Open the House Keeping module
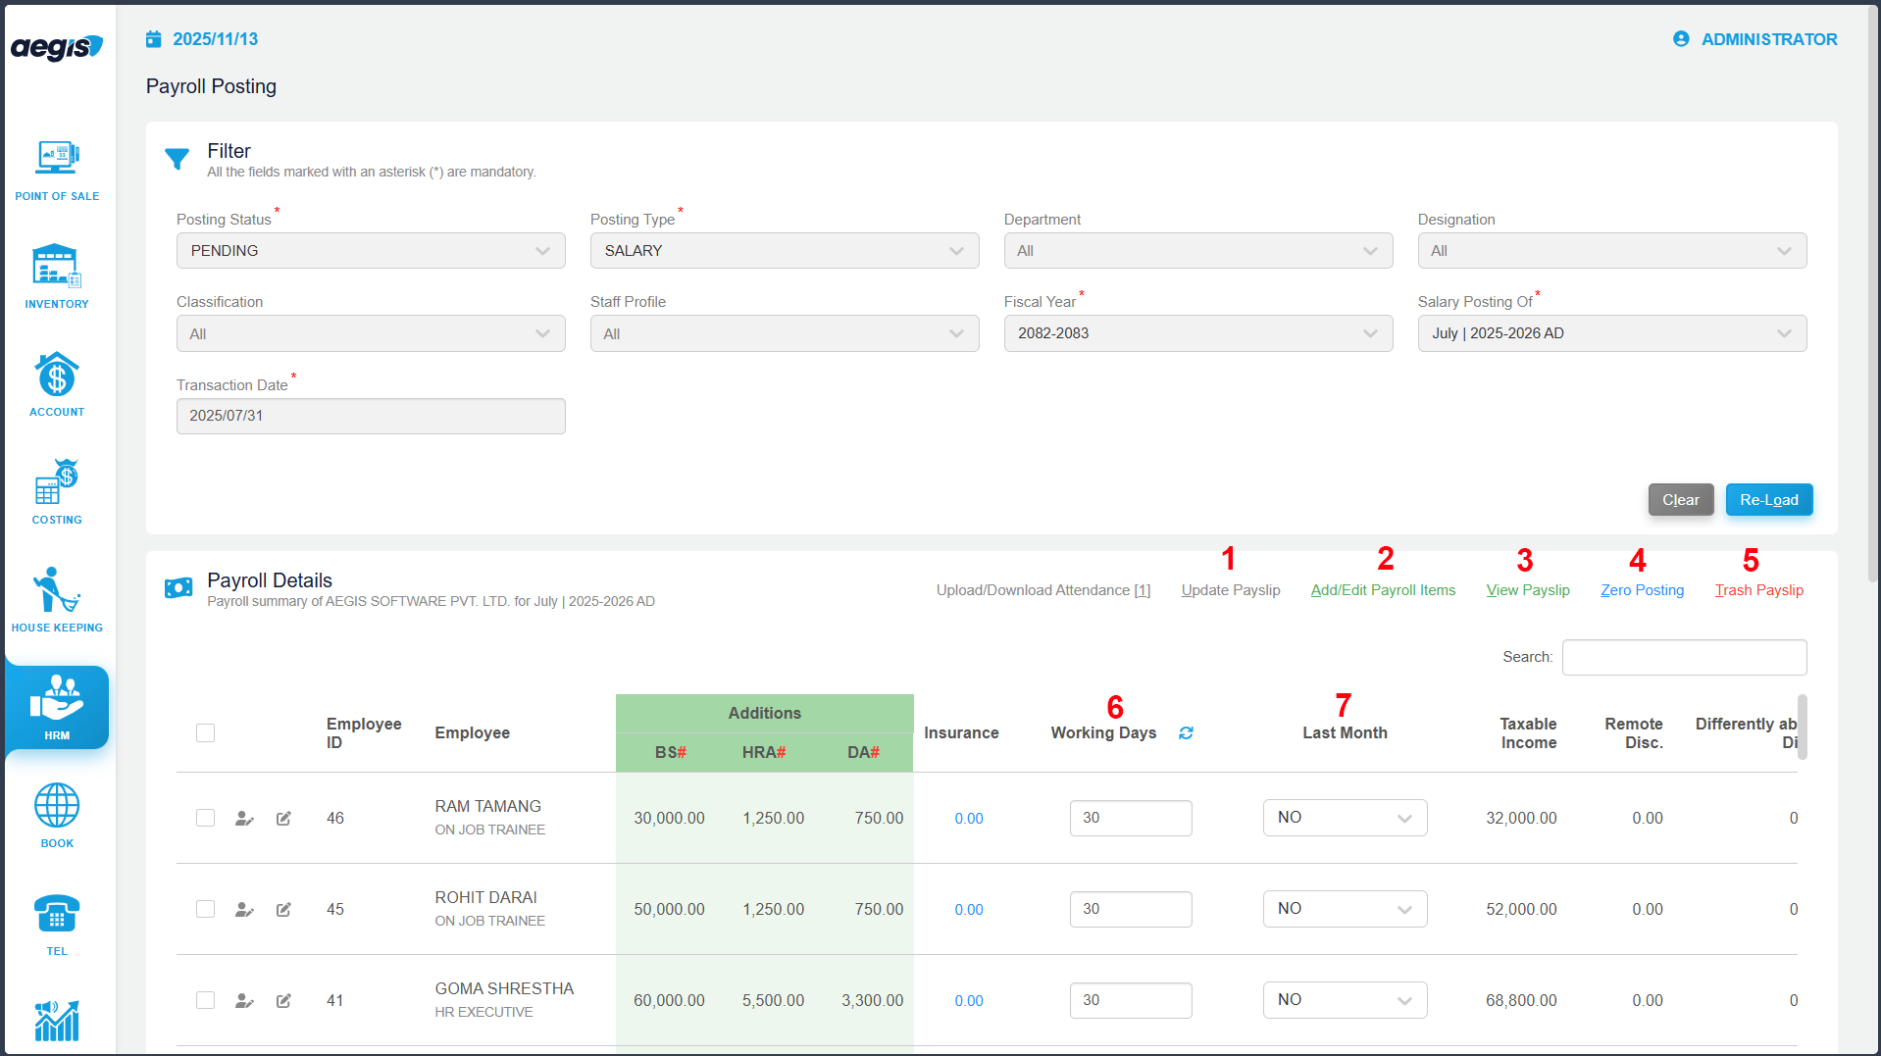Viewport: 1881px width, 1056px height. pyautogui.click(x=57, y=600)
